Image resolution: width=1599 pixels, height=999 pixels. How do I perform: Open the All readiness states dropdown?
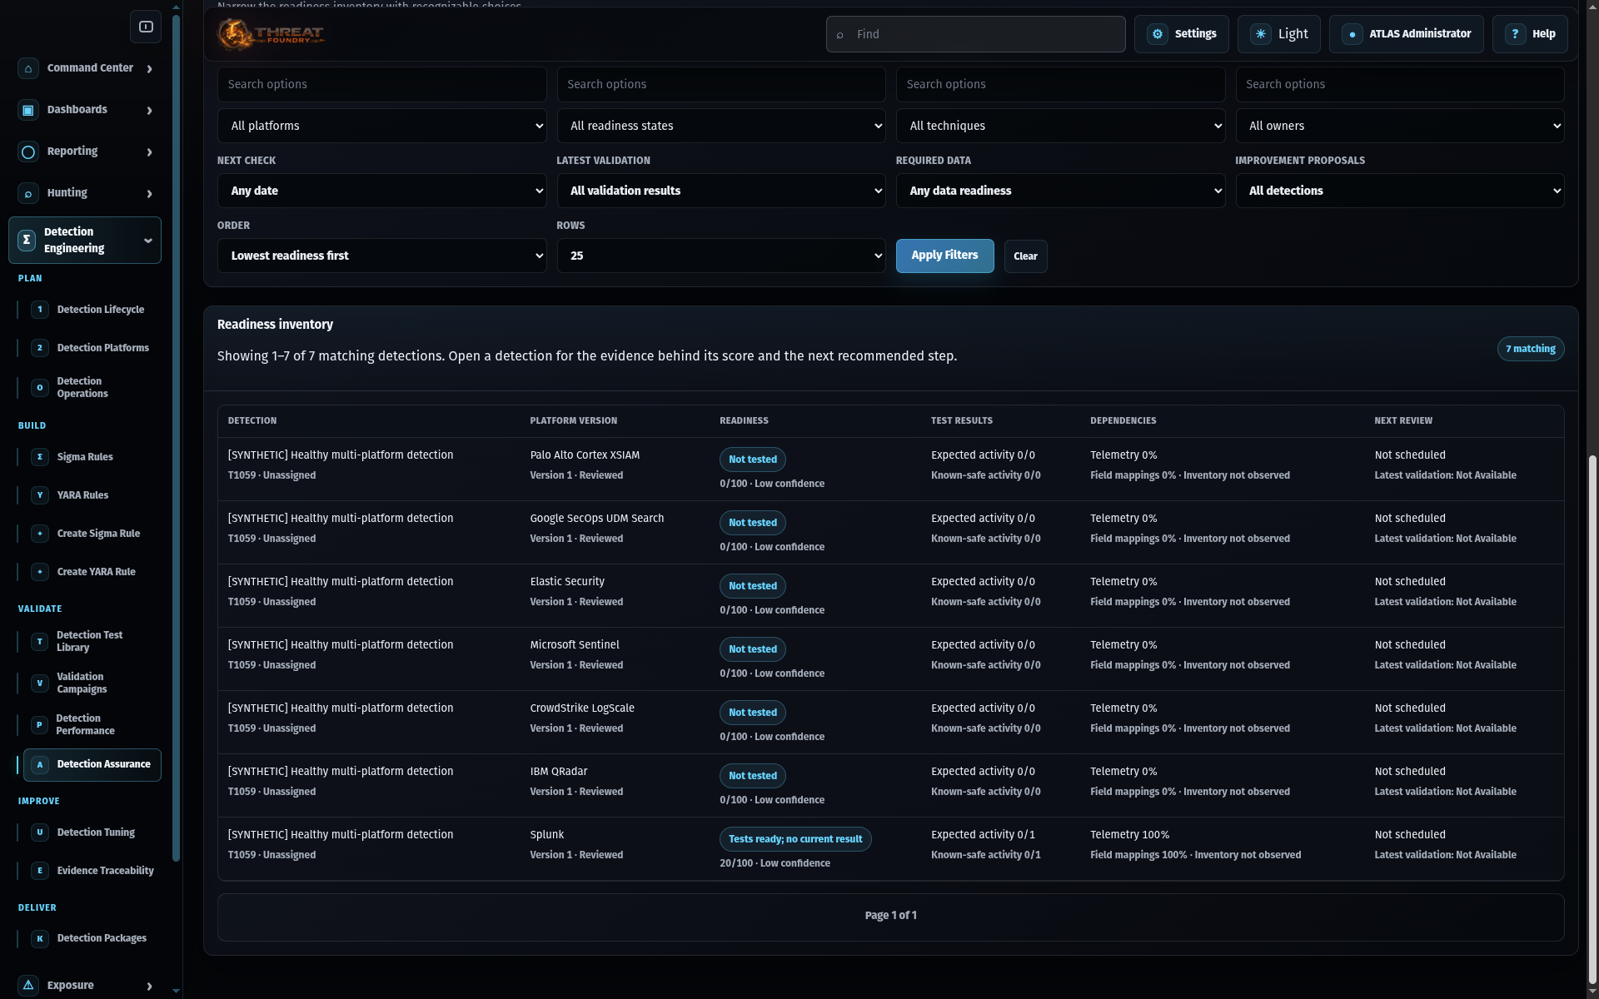point(721,126)
